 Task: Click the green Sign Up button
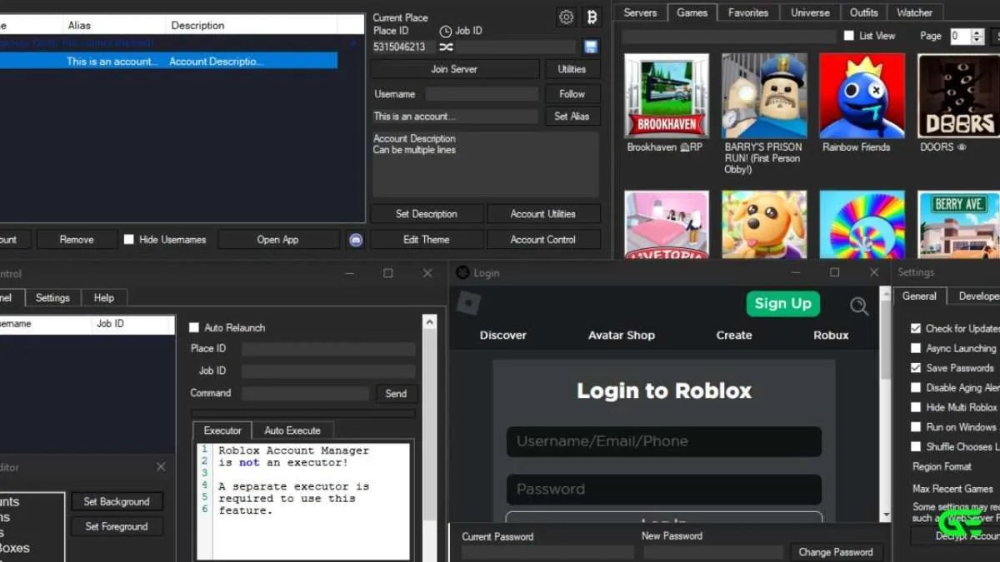pos(783,303)
